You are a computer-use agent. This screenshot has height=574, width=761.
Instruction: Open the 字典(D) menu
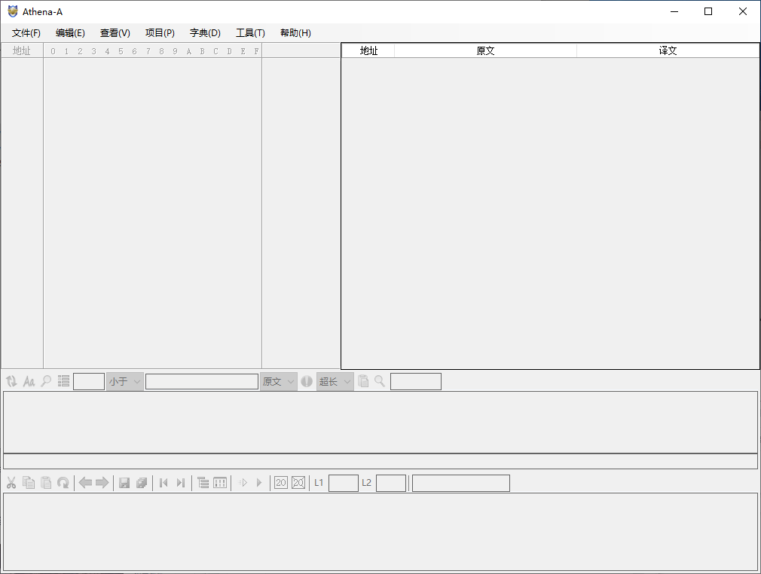tap(204, 32)
